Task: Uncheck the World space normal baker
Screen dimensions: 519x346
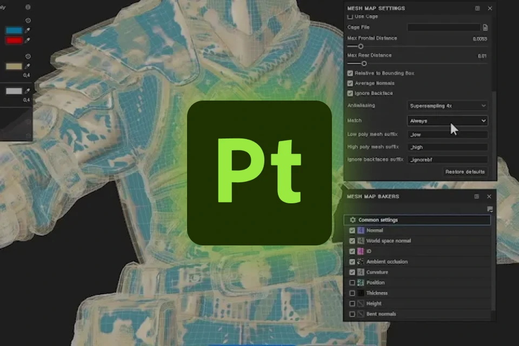Action: tap(352, 241)
